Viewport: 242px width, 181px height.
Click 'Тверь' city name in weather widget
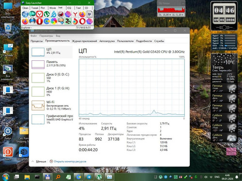click(x=218, y=67)
